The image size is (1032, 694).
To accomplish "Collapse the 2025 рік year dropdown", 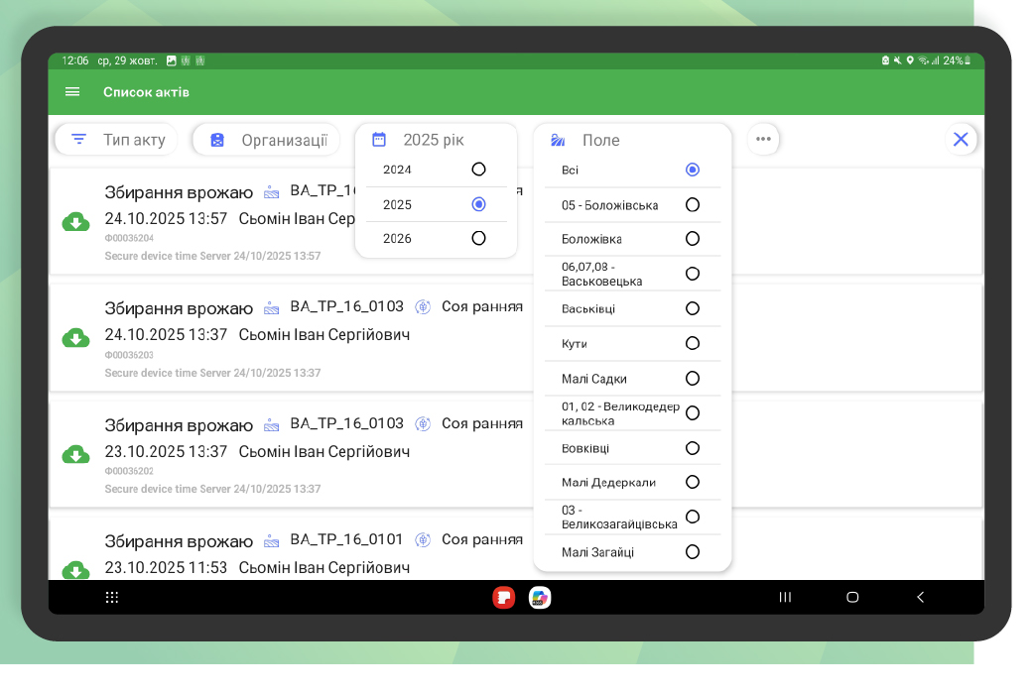I will pyautogui.click(x=434, y=140).
